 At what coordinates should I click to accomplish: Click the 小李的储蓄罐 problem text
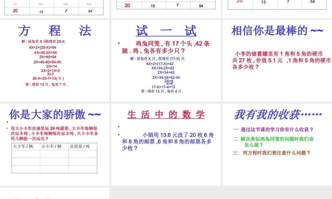pyautogui.click(x=281, y=60)
